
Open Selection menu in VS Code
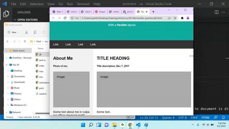(x=36, y=4)
